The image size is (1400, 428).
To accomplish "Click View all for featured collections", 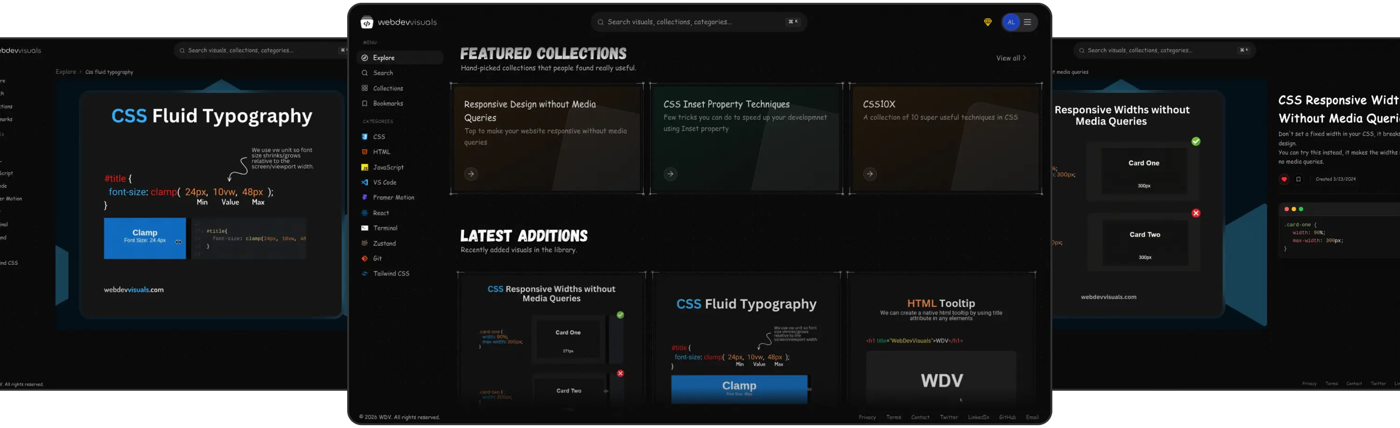I will coord(1011,58).
